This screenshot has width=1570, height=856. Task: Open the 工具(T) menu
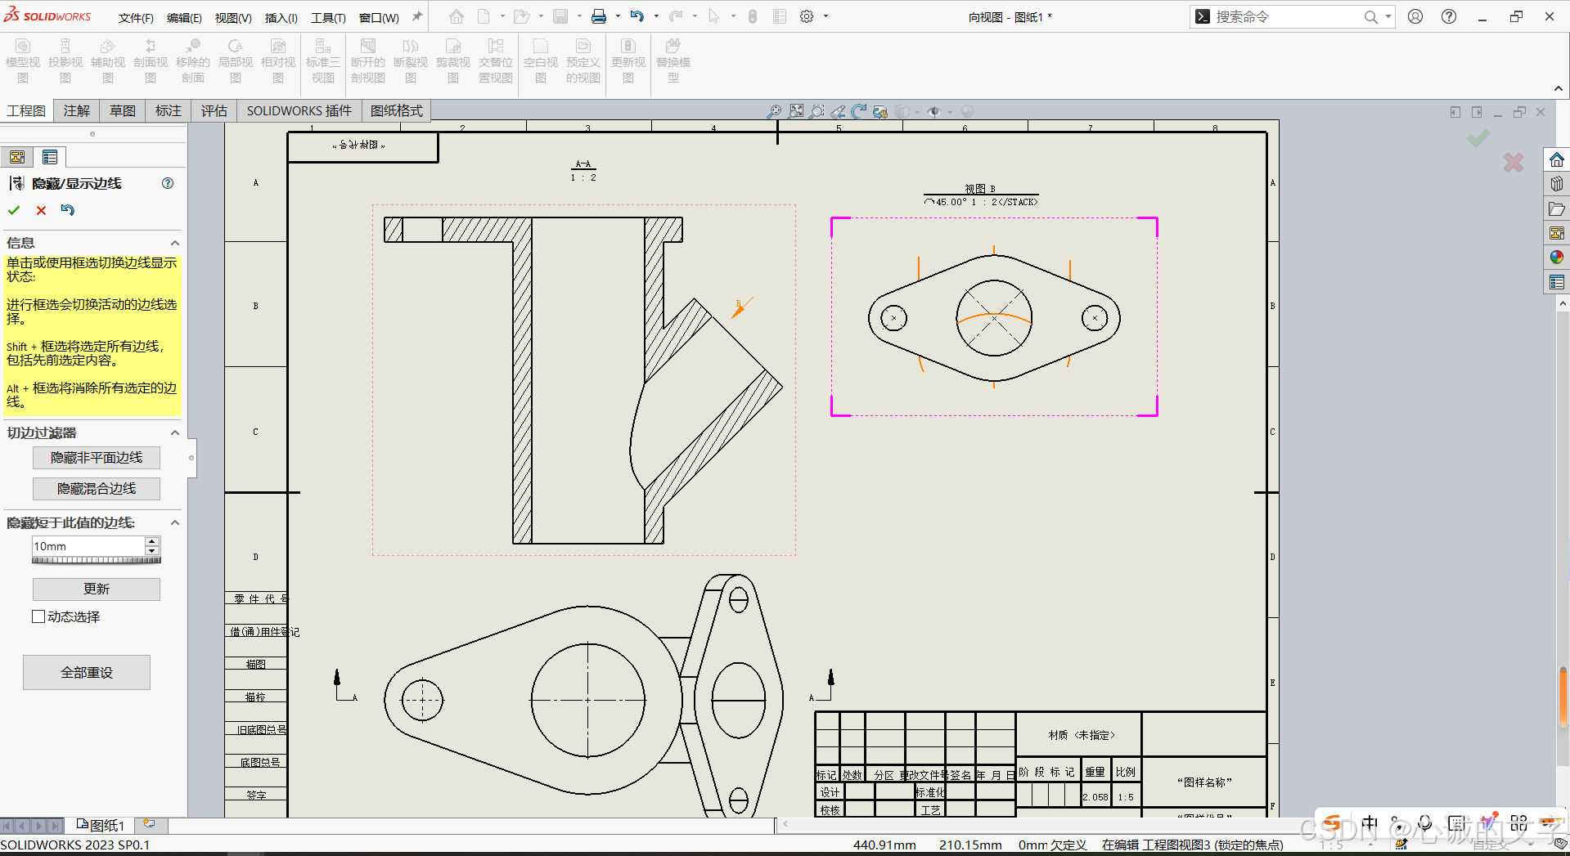click(328, 17)
